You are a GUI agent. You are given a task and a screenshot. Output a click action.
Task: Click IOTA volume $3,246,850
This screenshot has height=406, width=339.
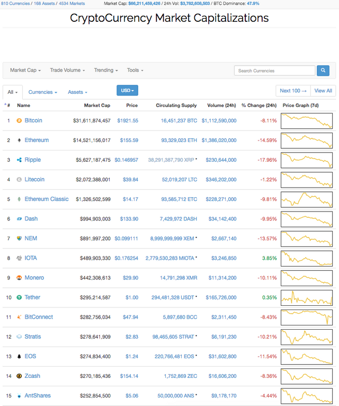pos(224,258)
